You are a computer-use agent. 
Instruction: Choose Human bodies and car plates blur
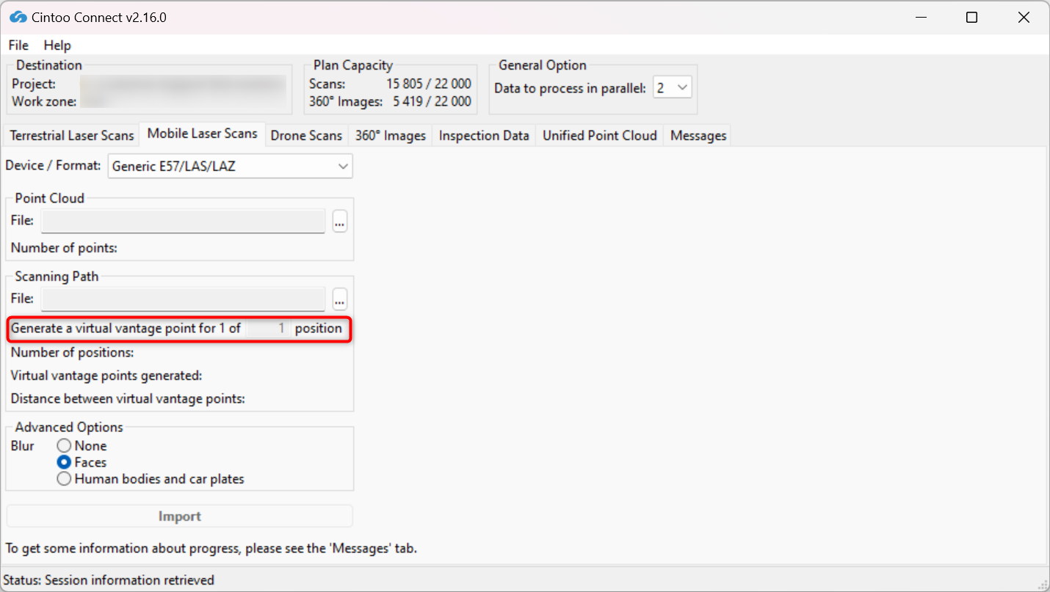coord(151,479)
